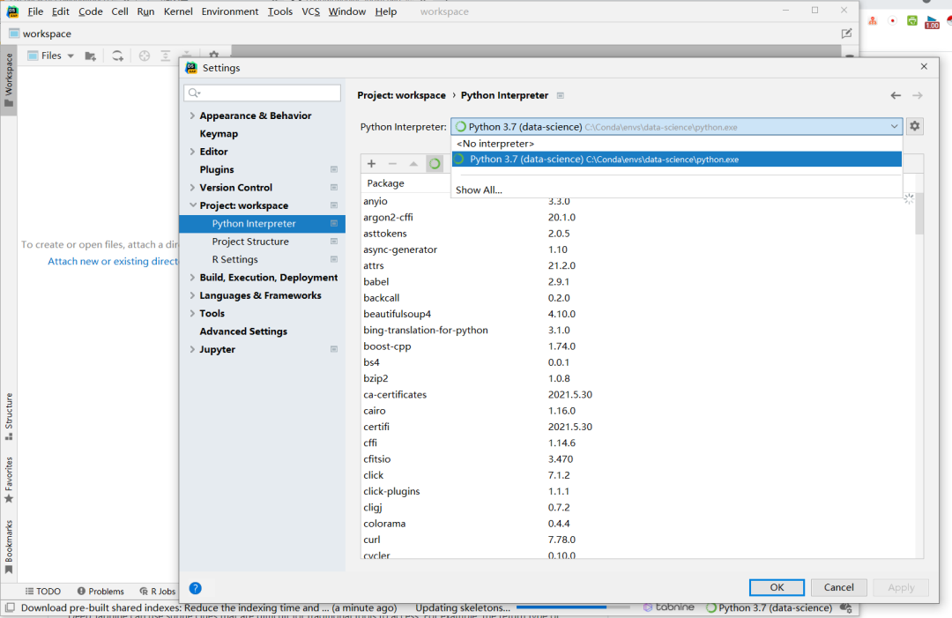952x618 pixels.
Task: Collapse the Project: workspace section
Action: (192, 205)
